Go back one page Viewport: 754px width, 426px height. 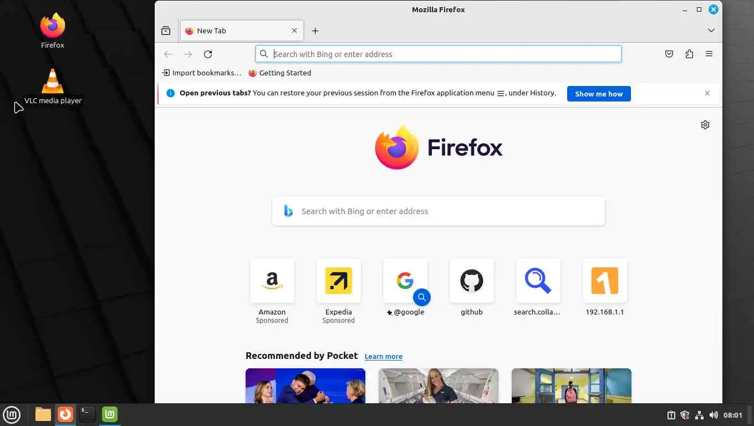pyautogui.click(x=168, y=54)
